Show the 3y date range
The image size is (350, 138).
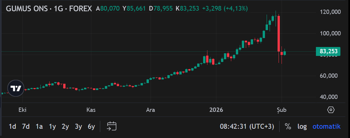click(78, 126)
